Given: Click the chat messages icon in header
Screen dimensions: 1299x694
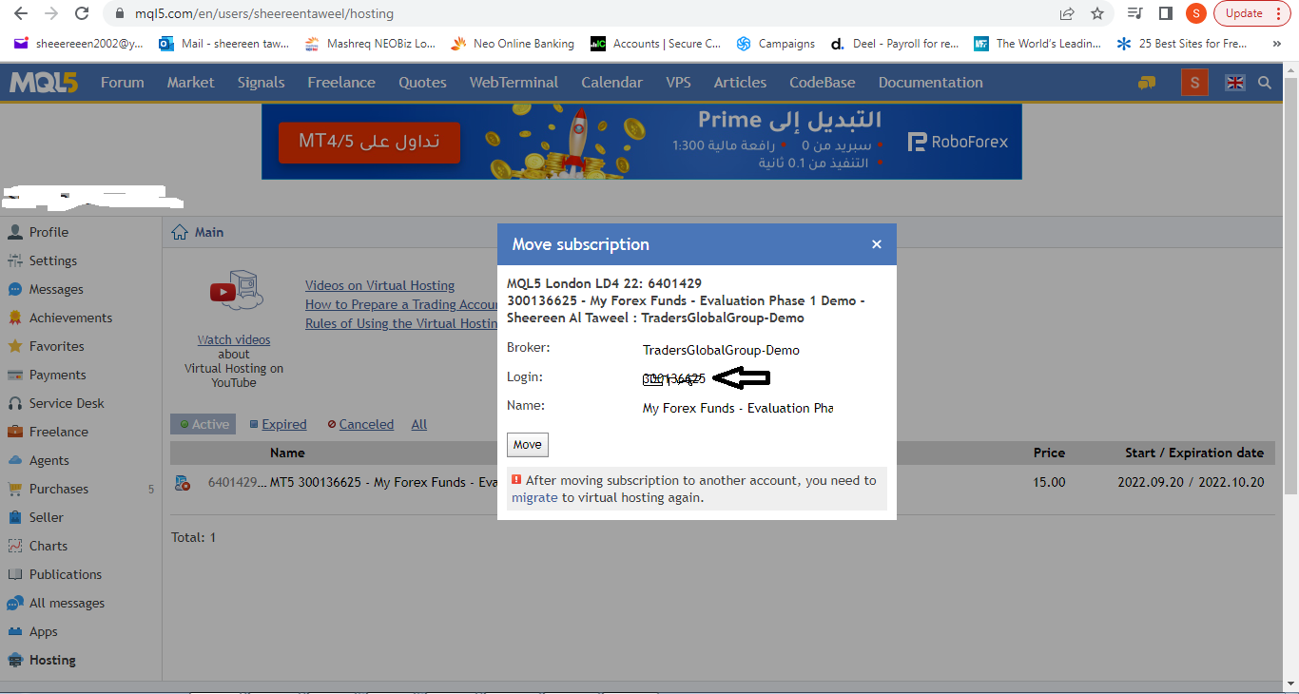Looking at the screenshot, I should coord(1147,83).
